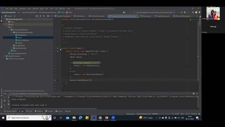
Task: Click the orange IDE updates icon in toolbar
Action: [196, 12]
